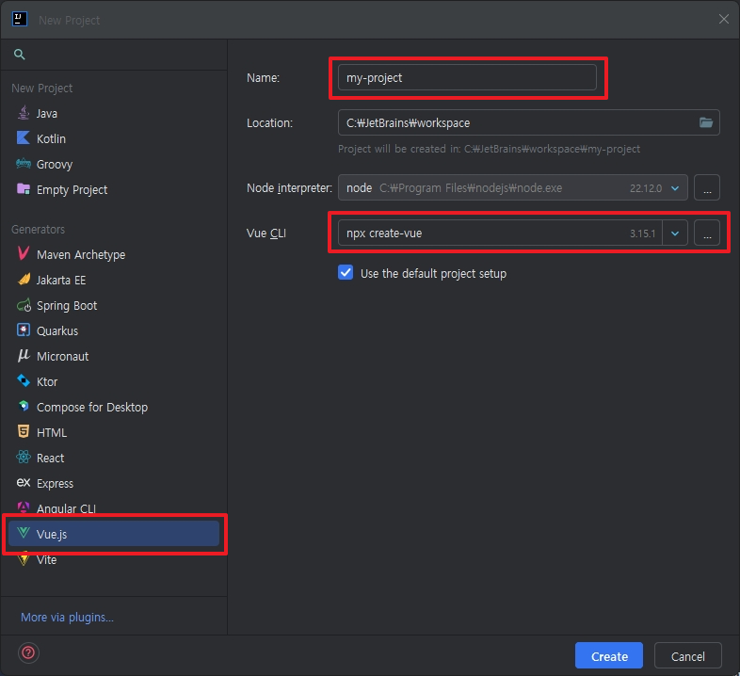Choose the Angular CLI generator
This screenshot has width=740, height=676.
click(114, 508)
